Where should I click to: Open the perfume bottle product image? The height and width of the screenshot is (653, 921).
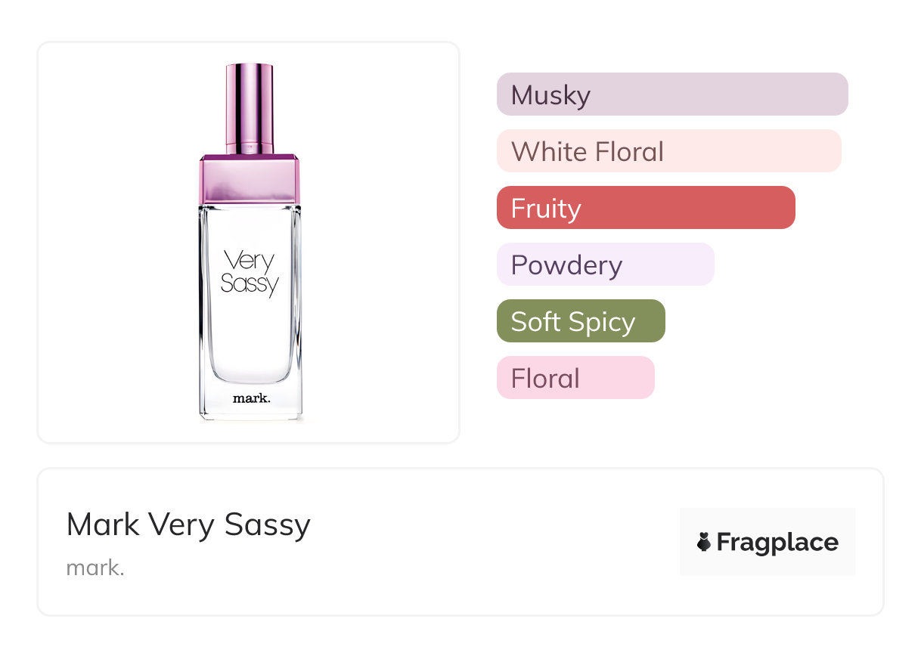tap(249, 242)
